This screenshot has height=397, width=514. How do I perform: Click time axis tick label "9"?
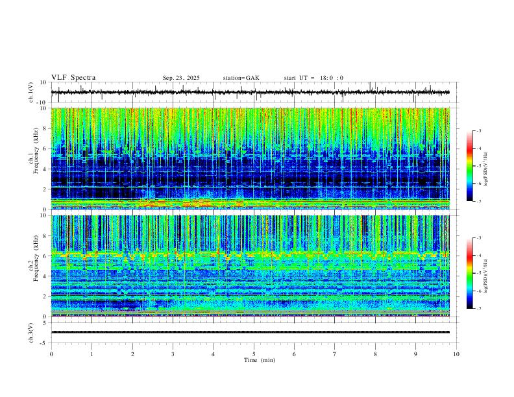tap(415, 354)
